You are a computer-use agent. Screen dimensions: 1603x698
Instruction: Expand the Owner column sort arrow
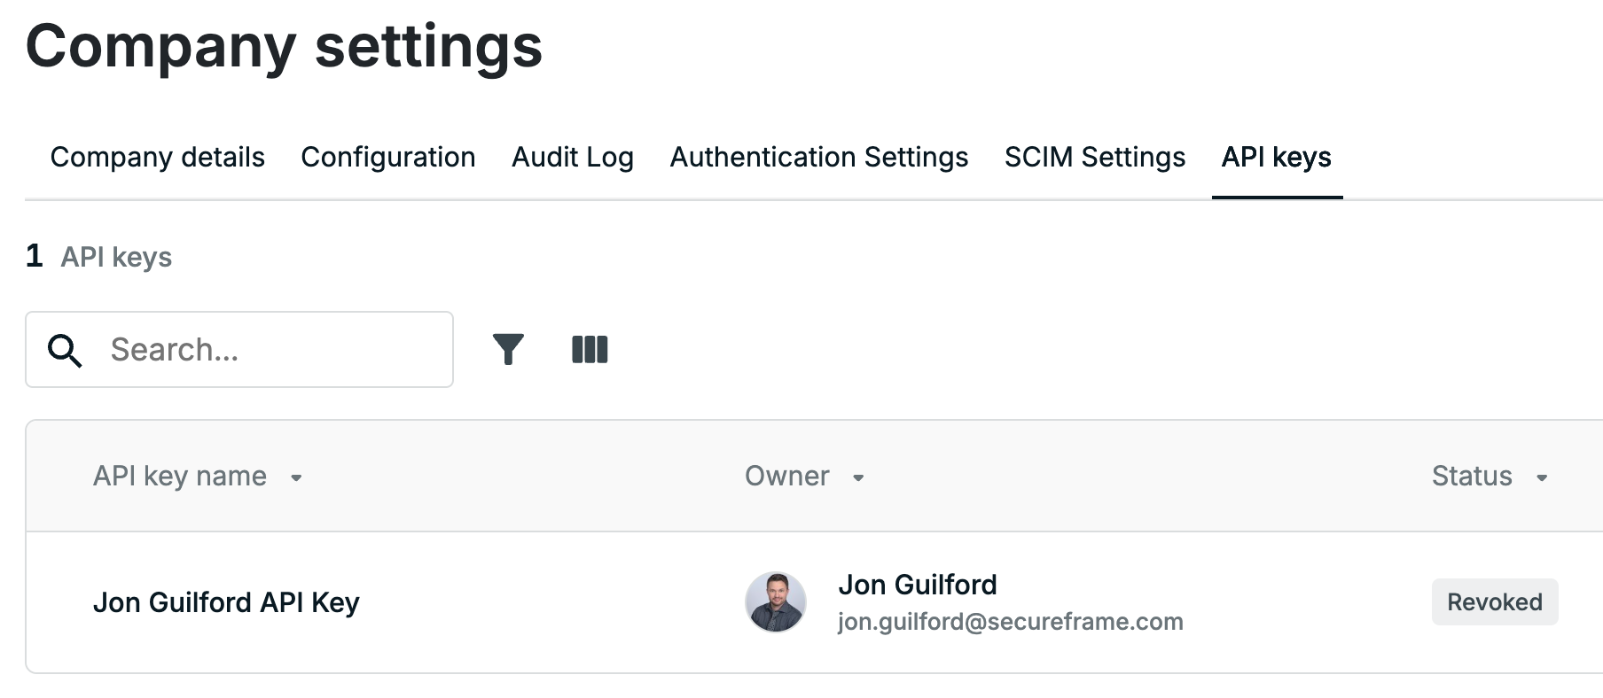click(858, 477)
